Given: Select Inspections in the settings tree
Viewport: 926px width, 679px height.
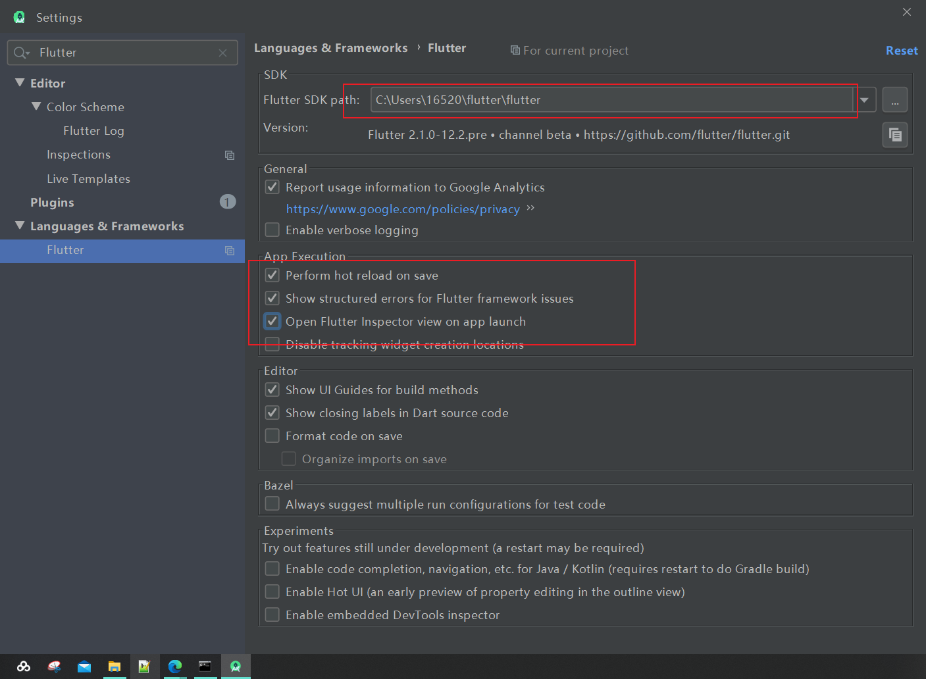Looking at the screenshot, I should [x=78, y=155].
